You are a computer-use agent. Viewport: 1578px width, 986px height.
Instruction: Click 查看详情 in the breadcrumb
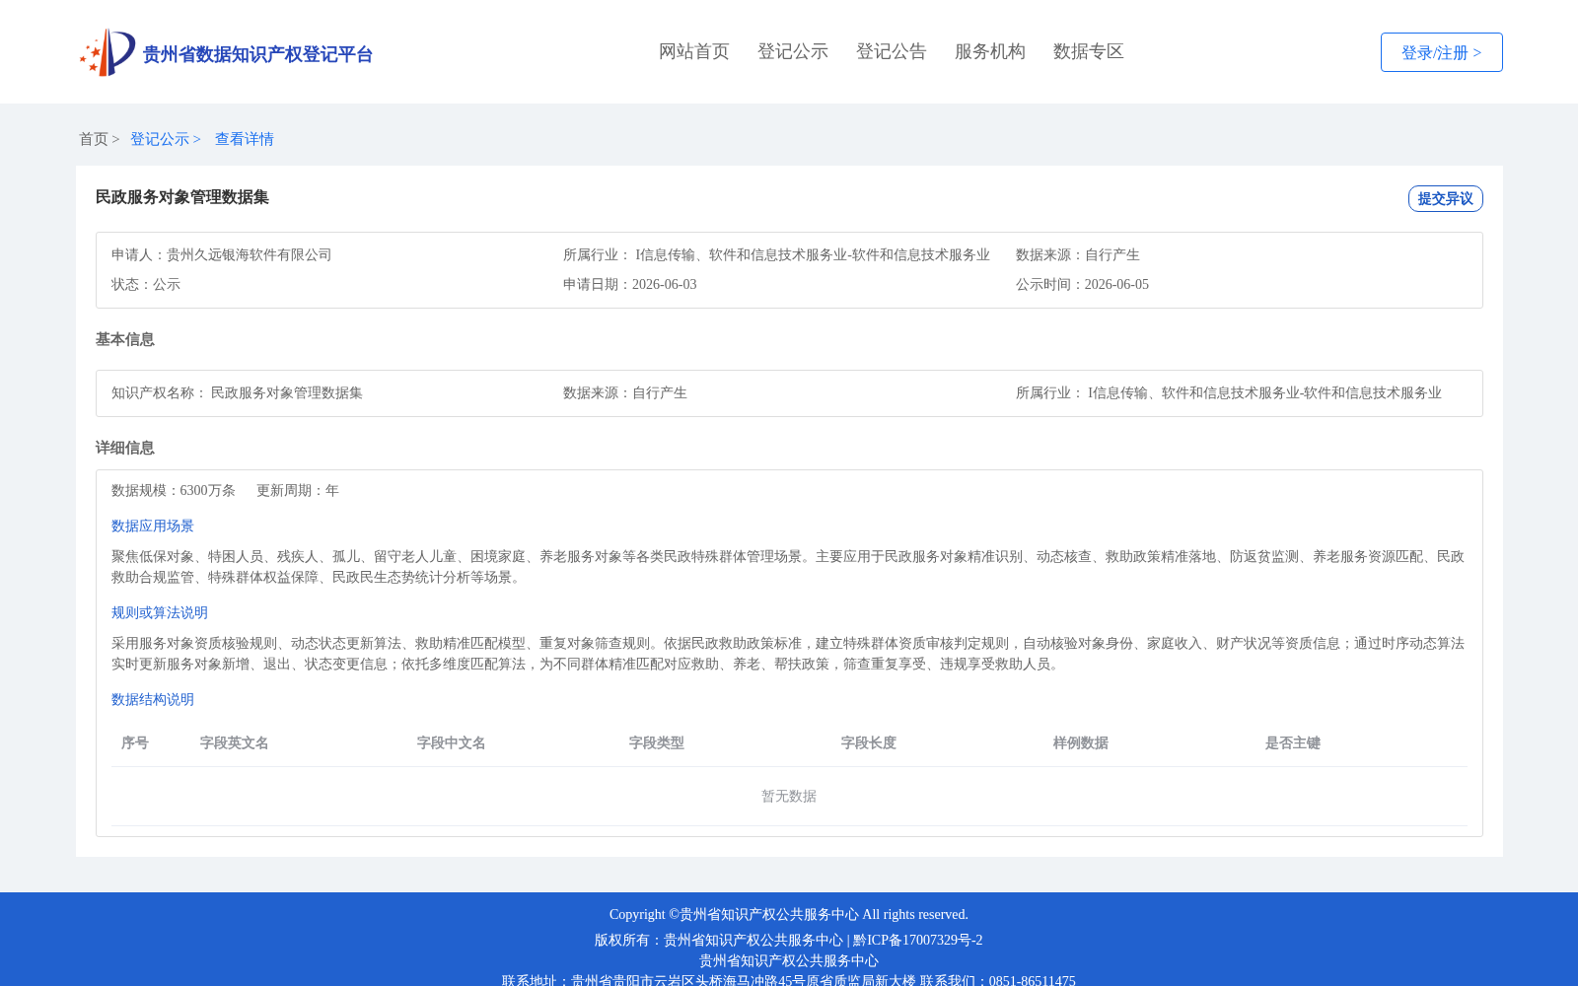tap(245, 139)
